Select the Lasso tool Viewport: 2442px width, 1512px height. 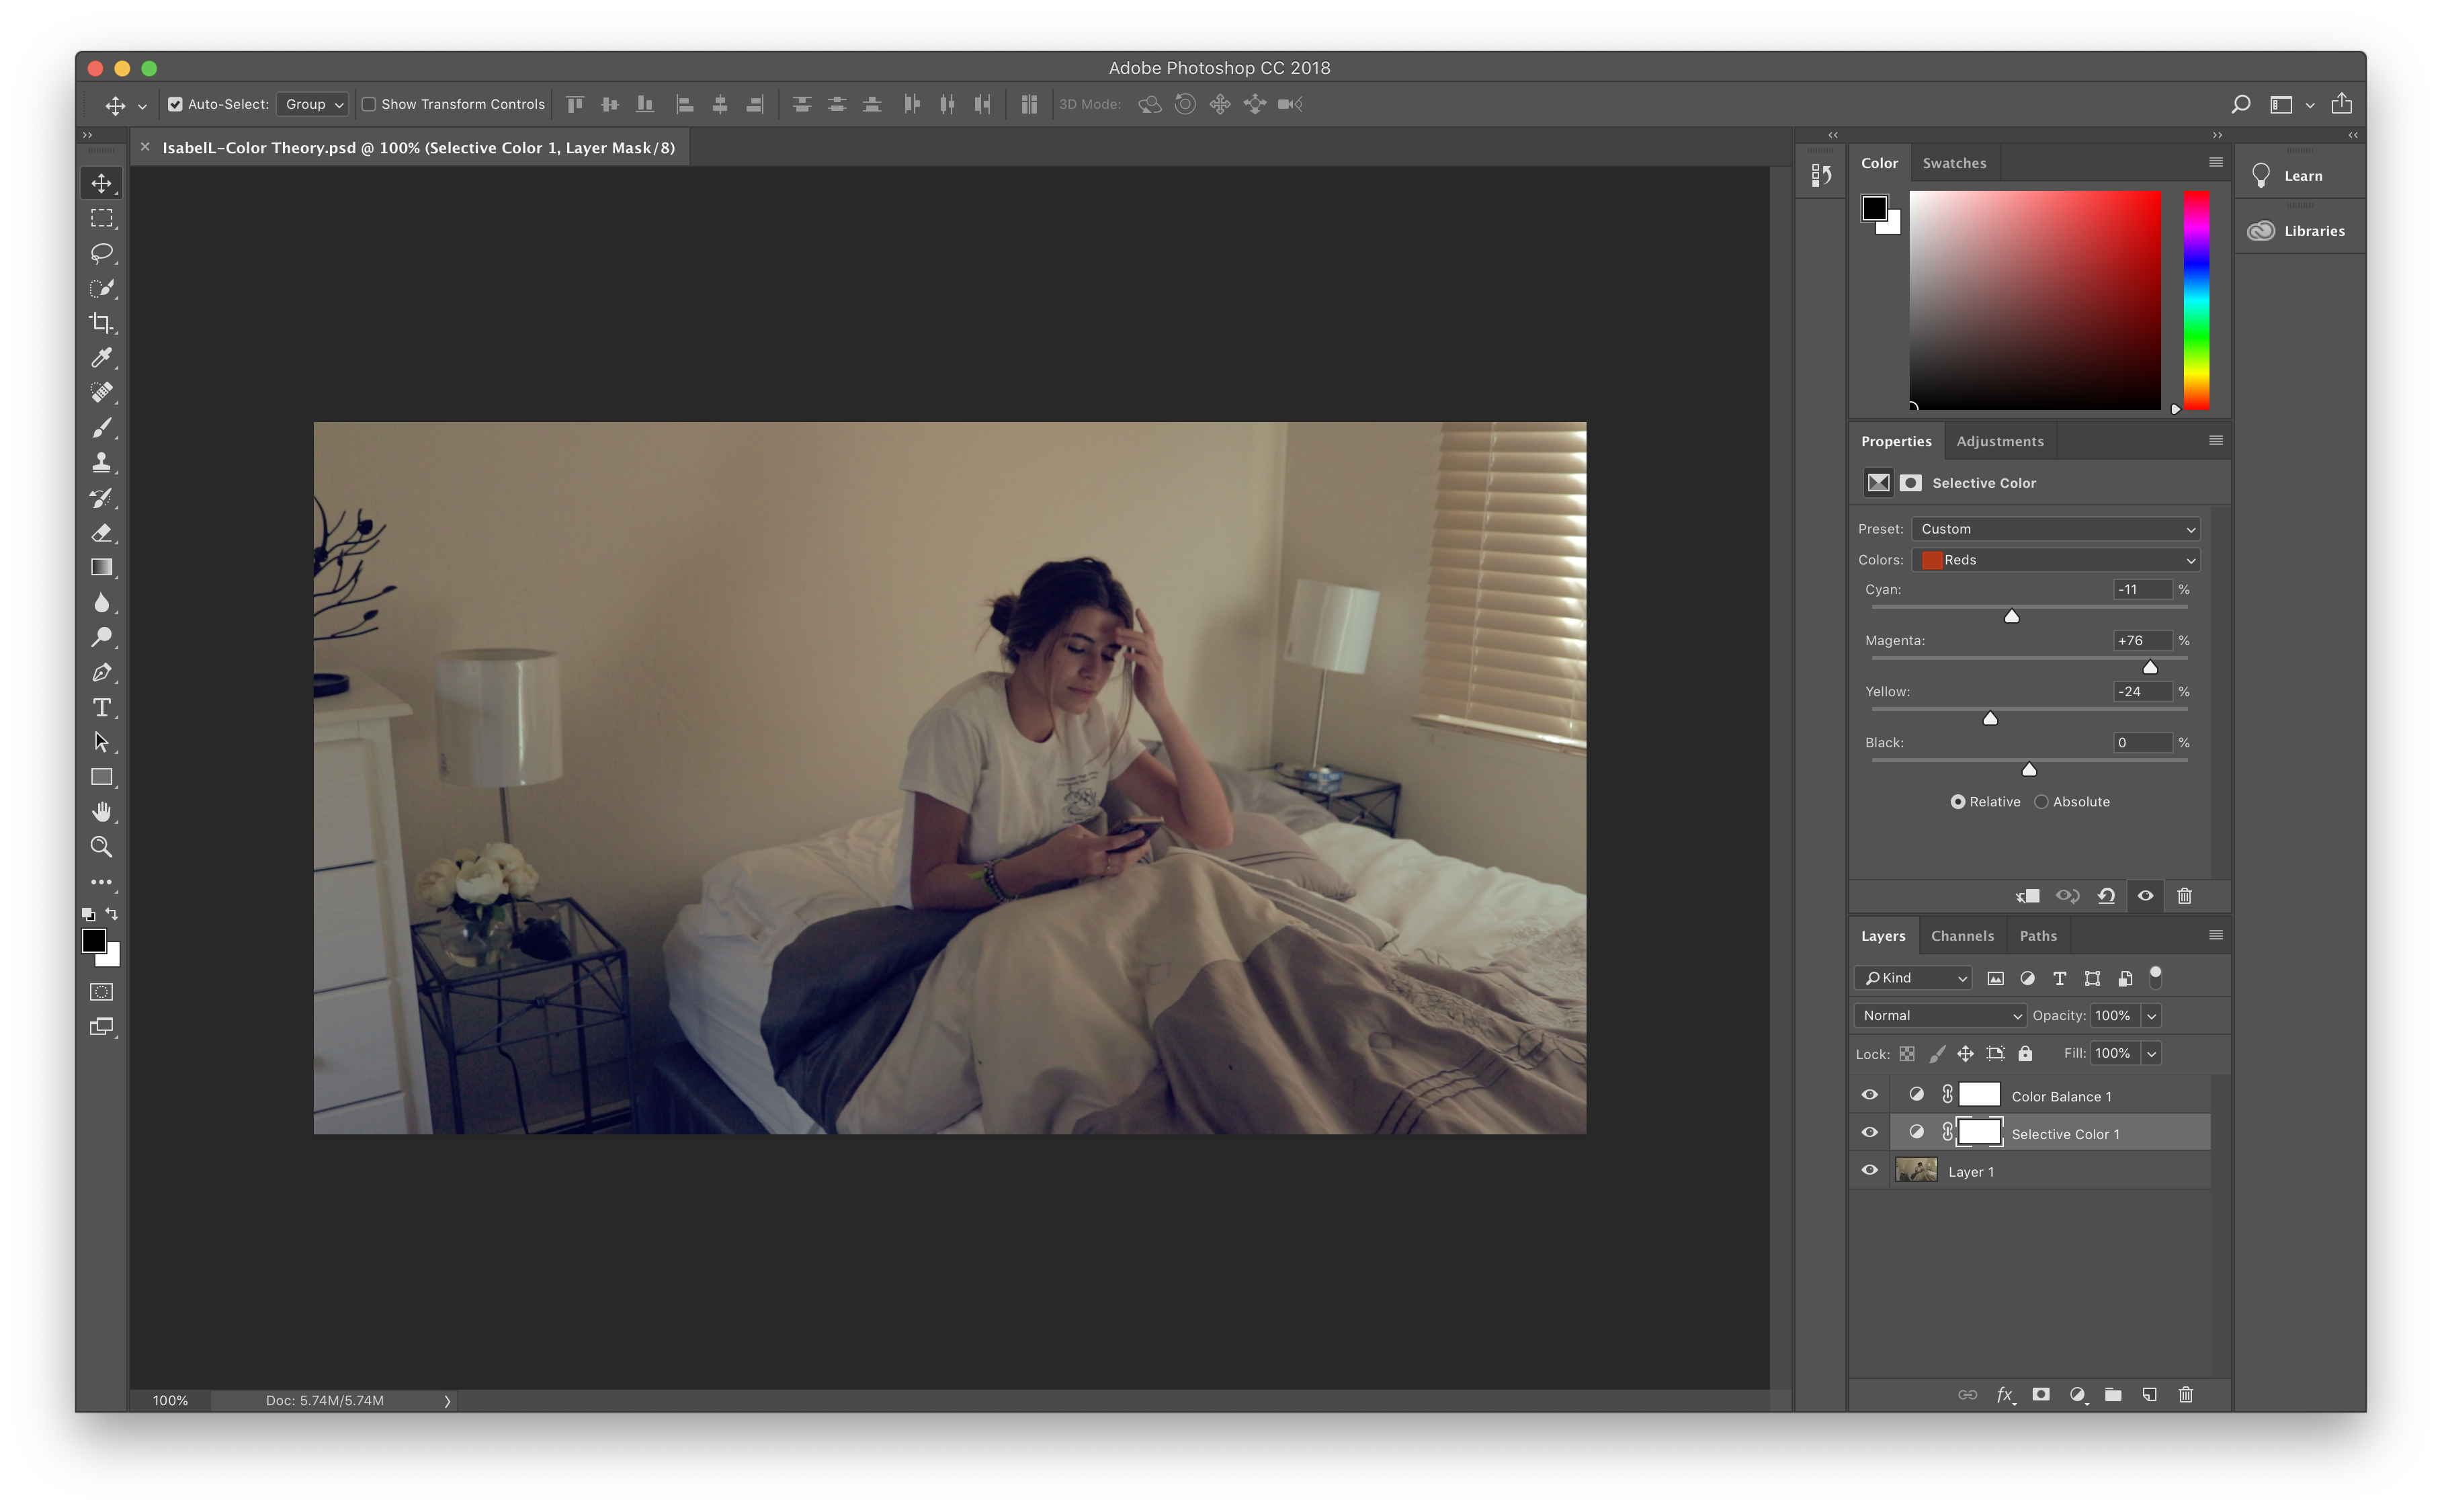coord(101,253)
